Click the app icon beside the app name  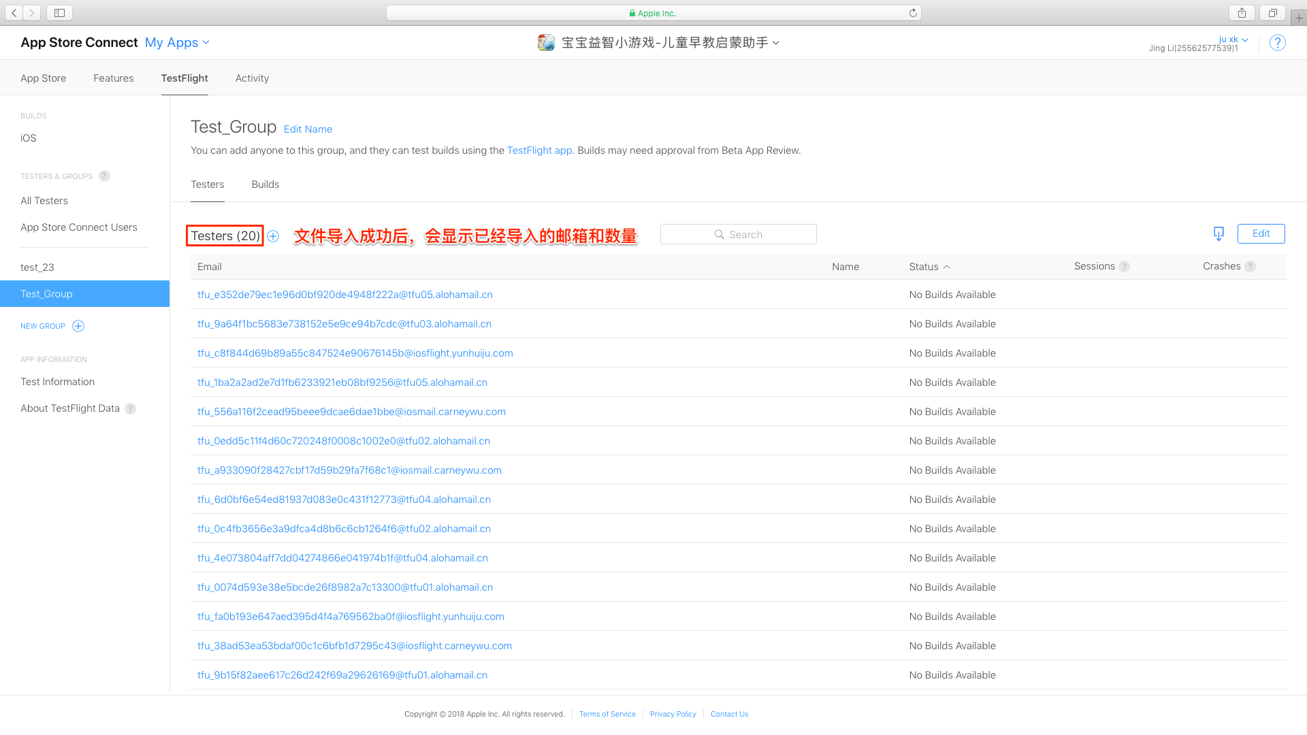[x=546, y=43]
